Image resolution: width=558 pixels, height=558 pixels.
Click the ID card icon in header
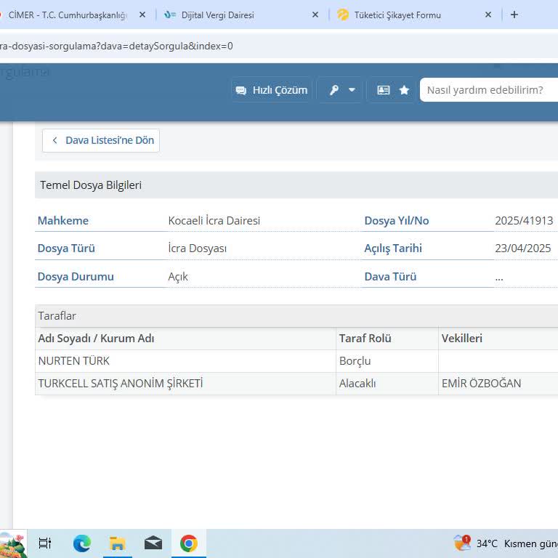click(x=384, y=90)
